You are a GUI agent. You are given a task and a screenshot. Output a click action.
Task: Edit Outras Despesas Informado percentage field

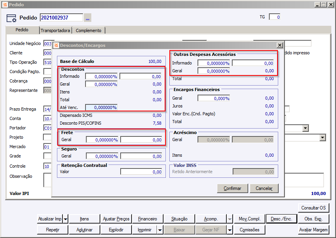coord(213,63)
